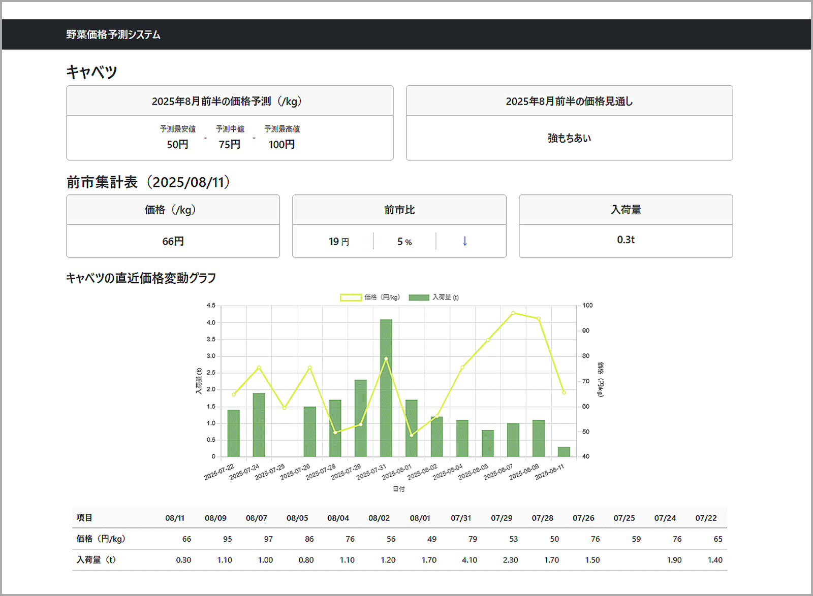Click the smallest bar at 2025-08-11
This screenshot has width=813, height=596.
coord(564,452)
